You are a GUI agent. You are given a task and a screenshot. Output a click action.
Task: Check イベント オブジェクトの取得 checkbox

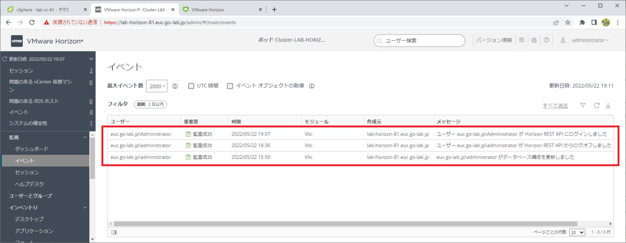tap(230, 86)
